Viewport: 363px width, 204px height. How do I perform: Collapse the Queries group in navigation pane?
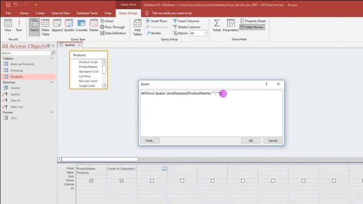52,82
